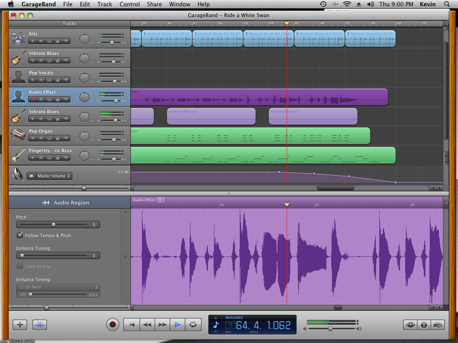Lock the Kits track
Viewport: 458px width, 343px height.
click(58, 41)
